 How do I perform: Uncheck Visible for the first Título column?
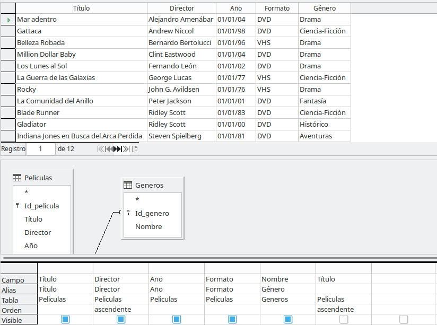(65, 319)
